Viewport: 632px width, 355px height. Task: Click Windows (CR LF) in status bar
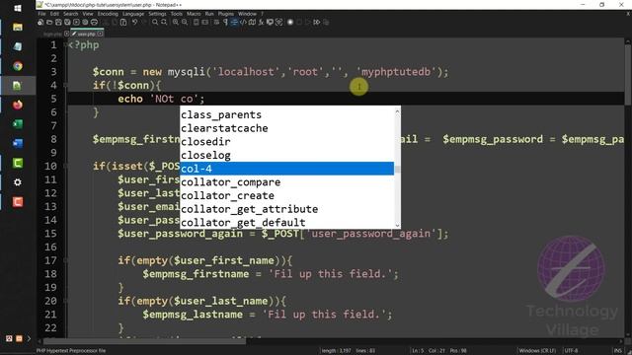[x=537, y=351]
